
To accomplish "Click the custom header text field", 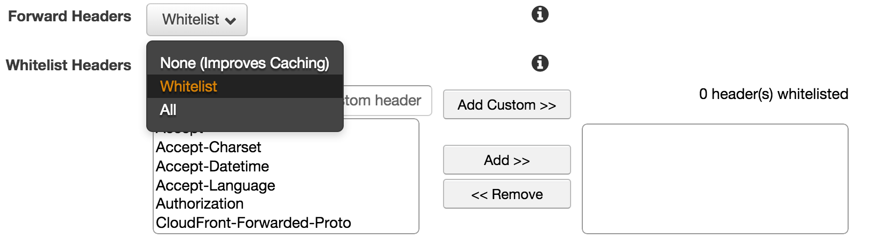I will pyautogui.click(x=386, y=101).
